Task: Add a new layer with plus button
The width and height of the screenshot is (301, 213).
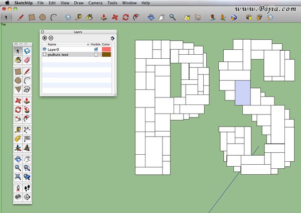Action: (x=45, y=38)
